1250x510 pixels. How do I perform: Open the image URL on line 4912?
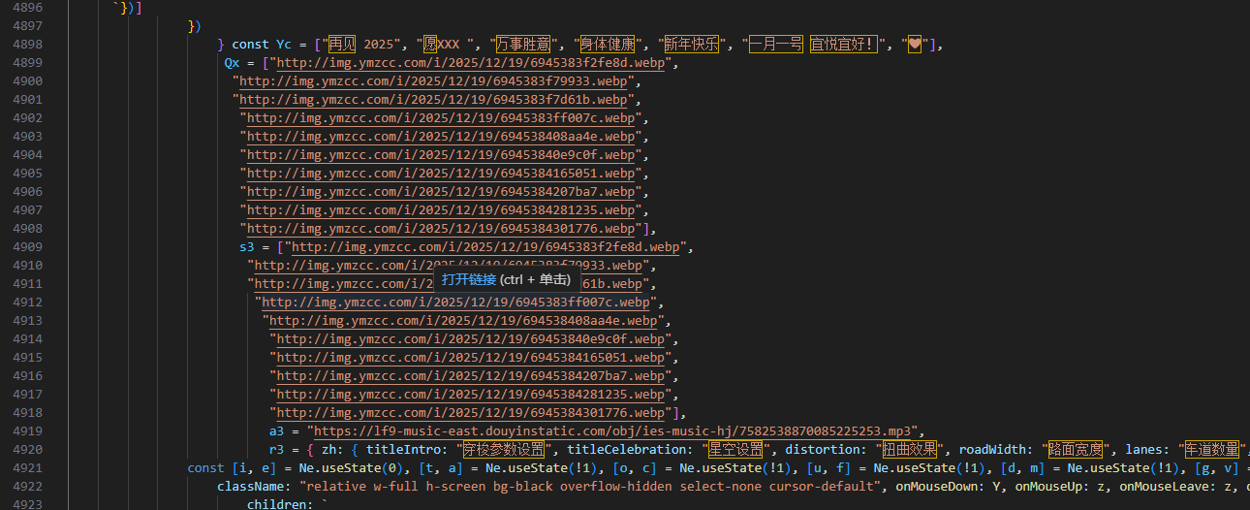455,303
